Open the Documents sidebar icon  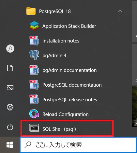tap(10, 68)
